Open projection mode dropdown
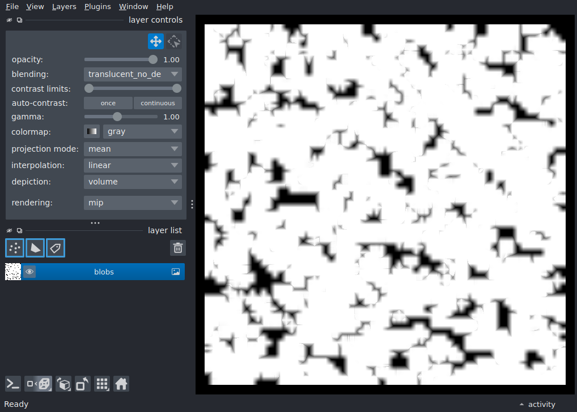Screen dimensions: 577x412 click(133, 149)
